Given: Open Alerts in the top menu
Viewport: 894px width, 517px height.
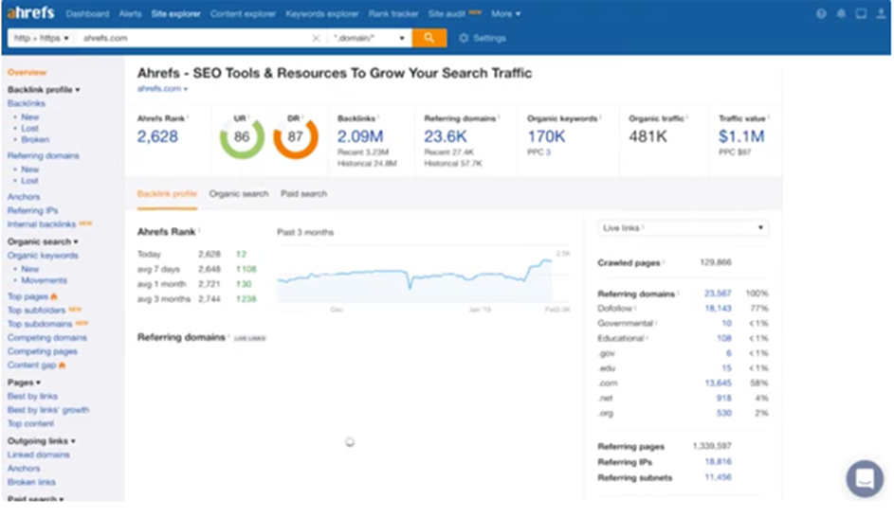Looking at the screenshot, I should 130,13.
